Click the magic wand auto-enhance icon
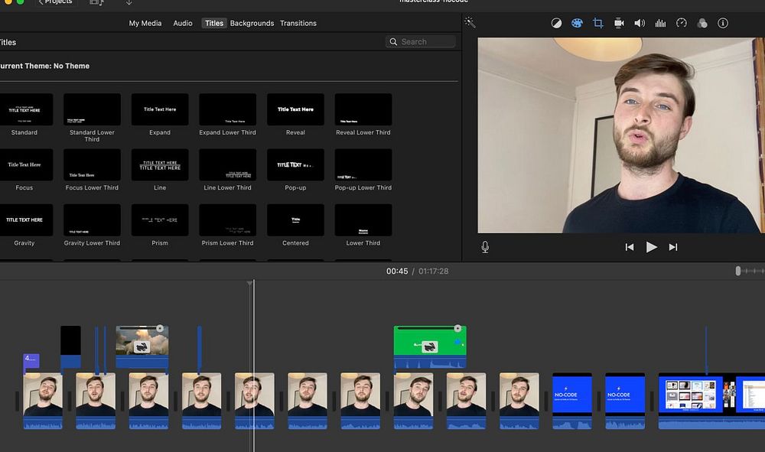This screenshot has height=452, width=765. coord(470,23)
